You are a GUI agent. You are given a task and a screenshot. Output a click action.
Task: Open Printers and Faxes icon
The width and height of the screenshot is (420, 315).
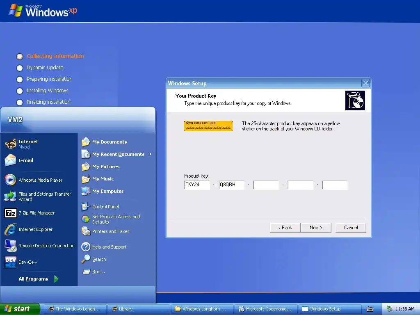point(86,231)
